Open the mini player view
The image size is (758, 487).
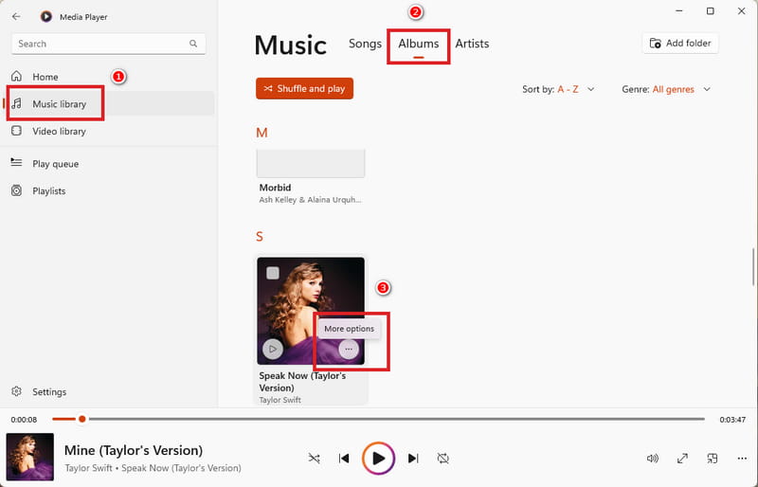click(713, 458)
